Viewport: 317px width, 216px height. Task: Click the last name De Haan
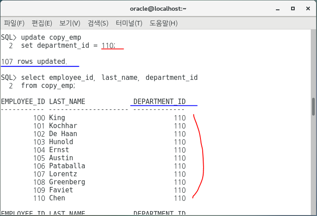63,134
